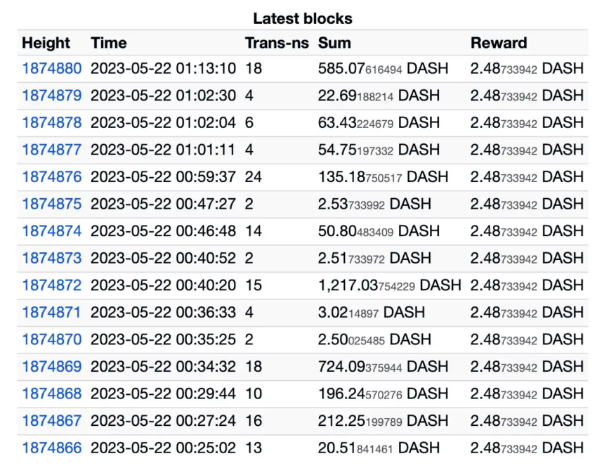Screen dimensions: 597x468
Task: View the oldest listed block 1874866
Action: 52,448
